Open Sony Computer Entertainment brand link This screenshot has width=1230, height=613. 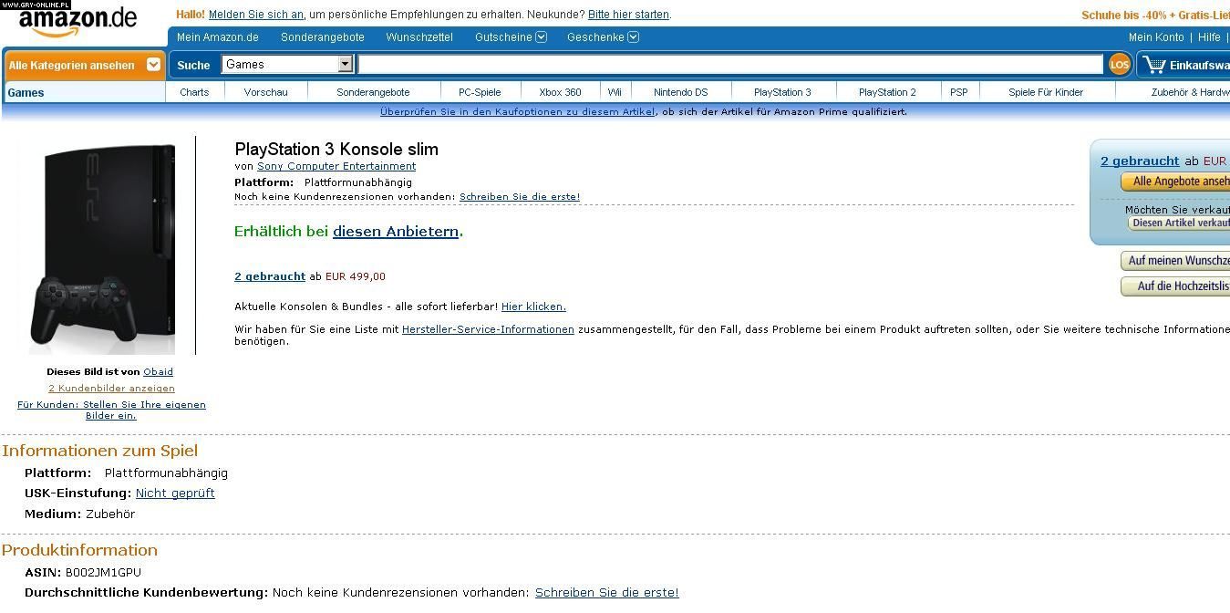[336, 166]
